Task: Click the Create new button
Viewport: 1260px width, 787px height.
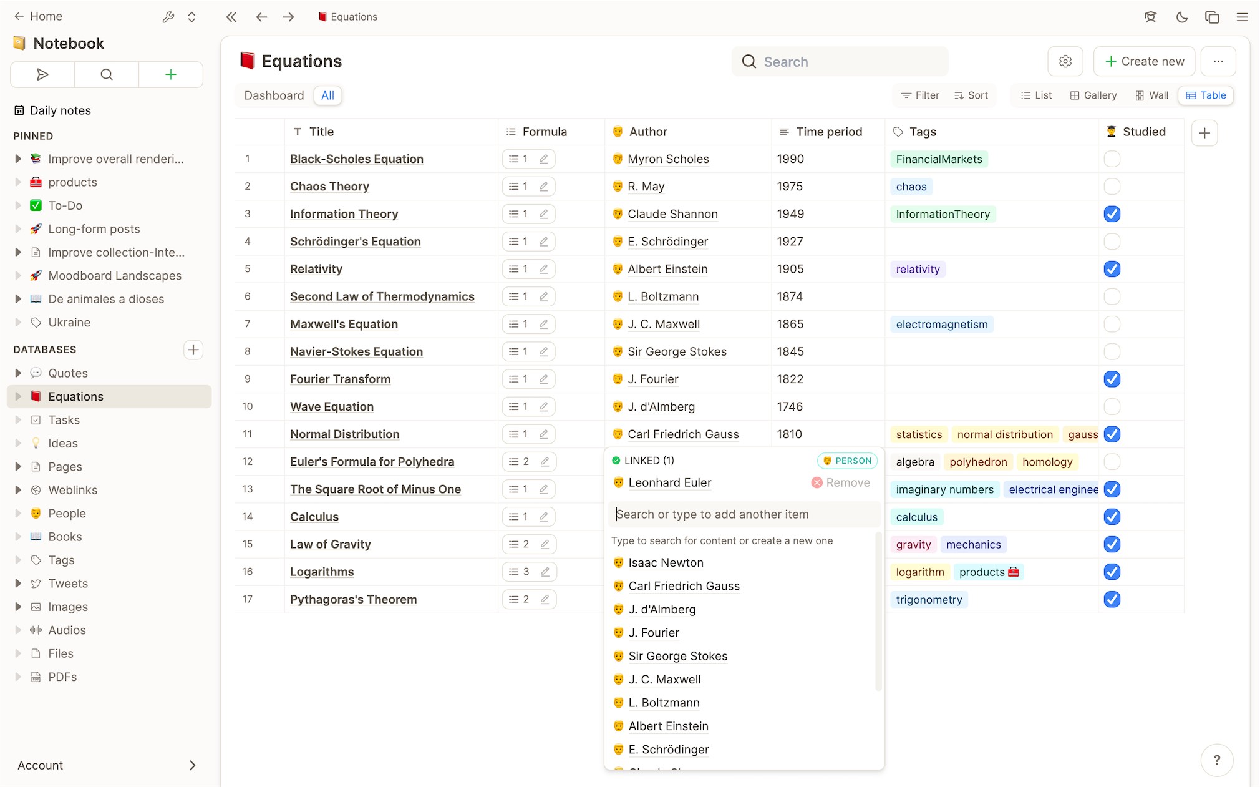Action: [x=1145, y=61]
